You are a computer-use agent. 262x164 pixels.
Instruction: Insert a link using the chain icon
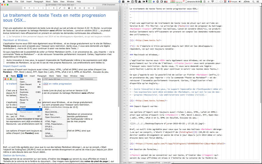tap(60, 8)
